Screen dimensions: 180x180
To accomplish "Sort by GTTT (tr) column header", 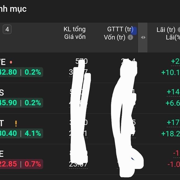I will pos(120,29).
